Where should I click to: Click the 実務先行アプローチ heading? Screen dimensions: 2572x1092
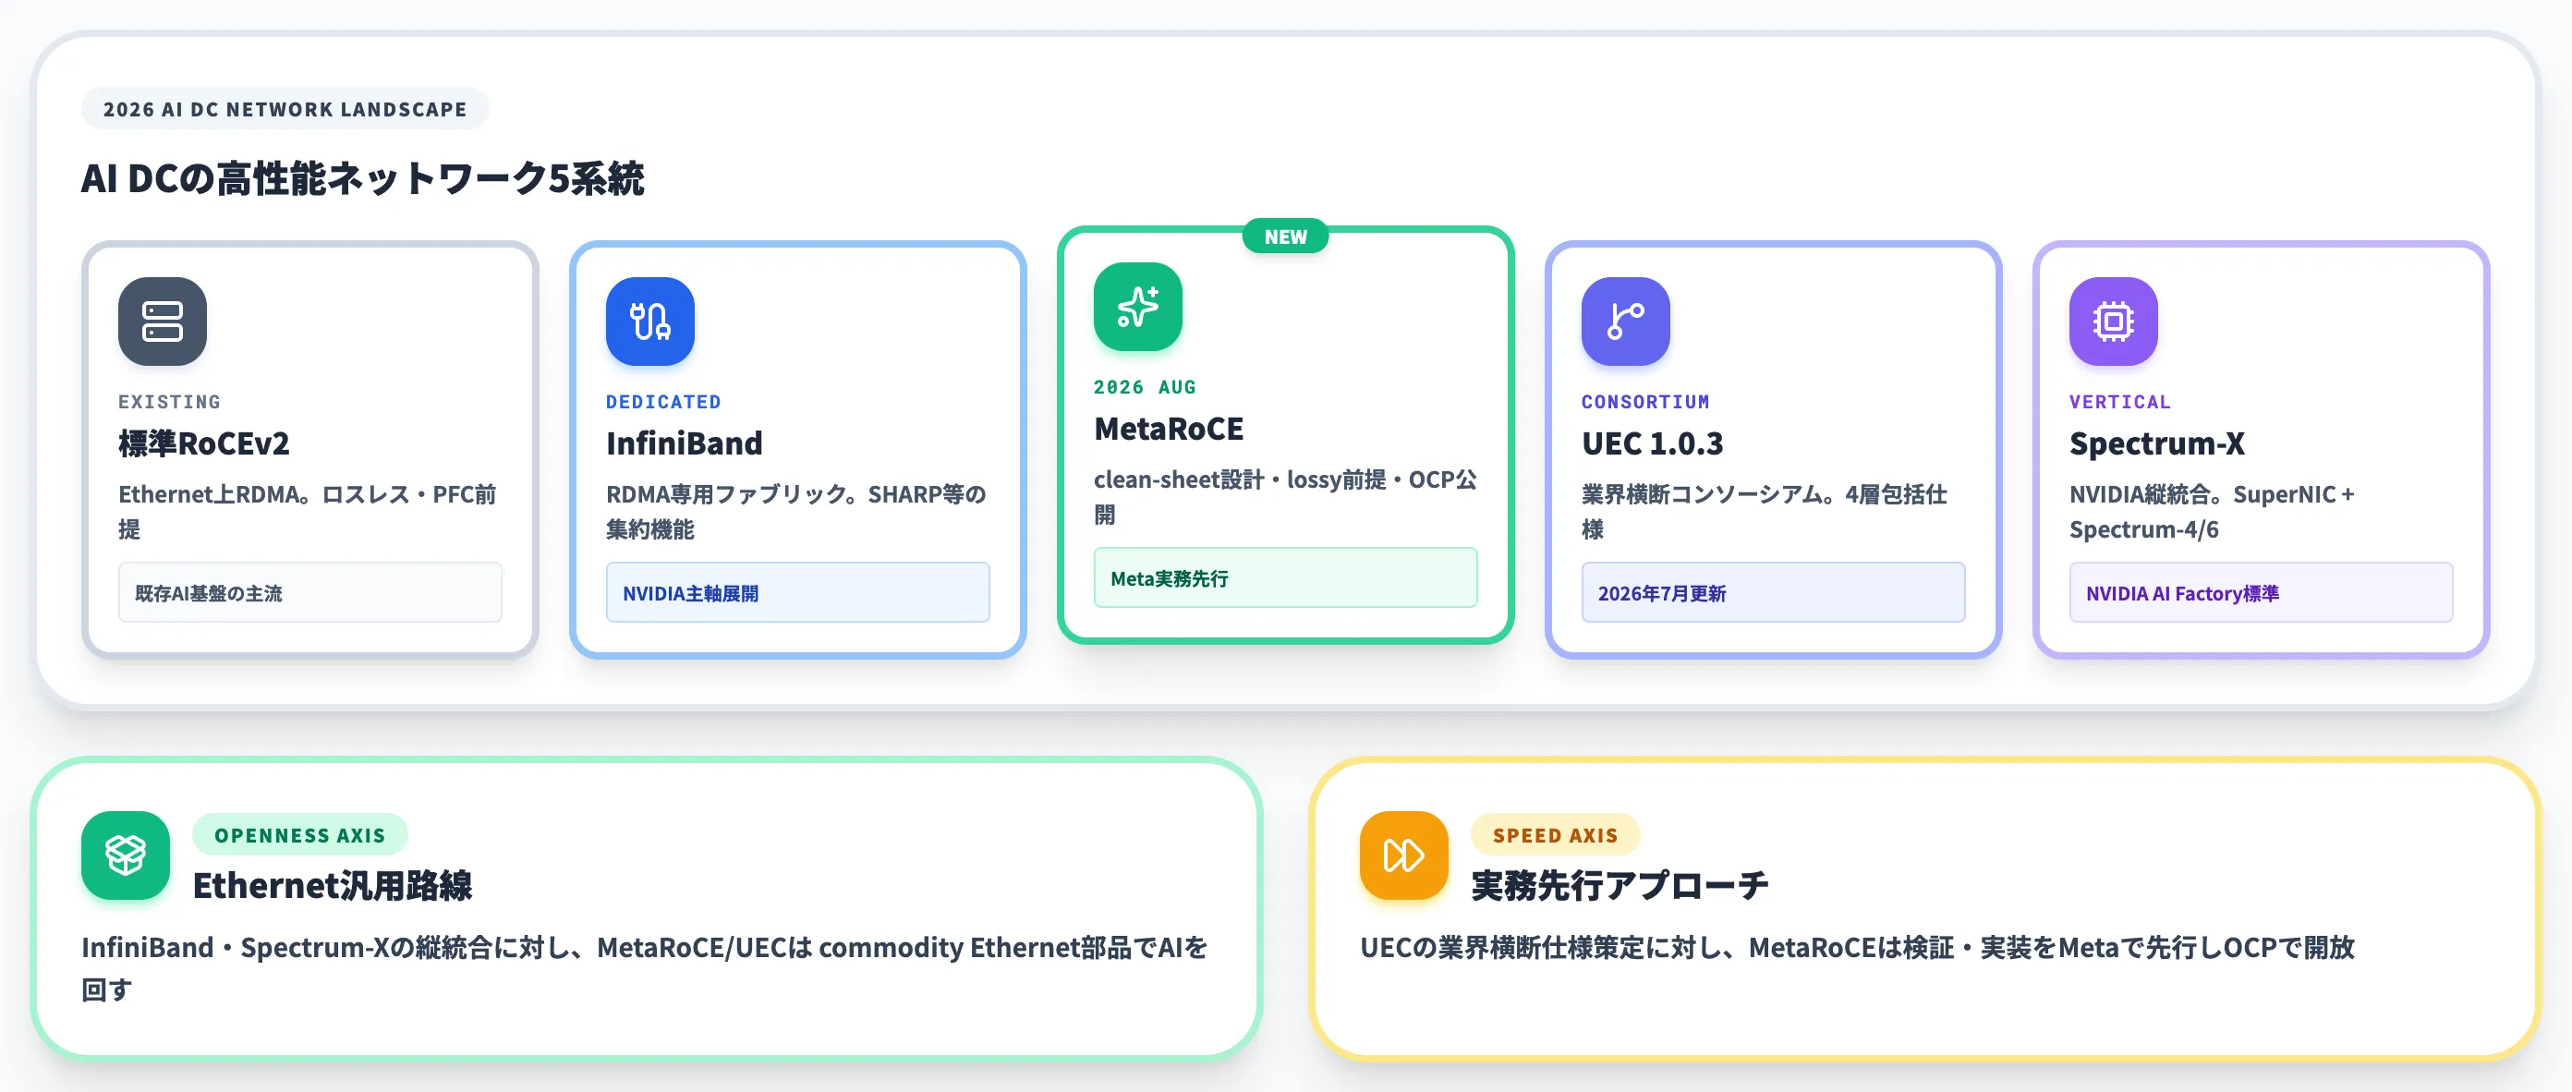(1620, 885)
